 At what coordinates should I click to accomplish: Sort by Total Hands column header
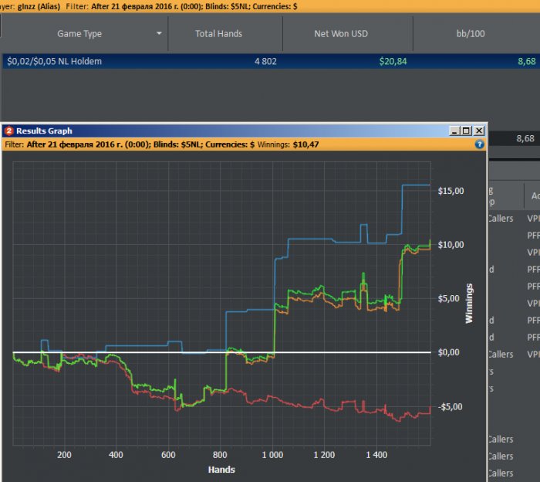point(218,34)
